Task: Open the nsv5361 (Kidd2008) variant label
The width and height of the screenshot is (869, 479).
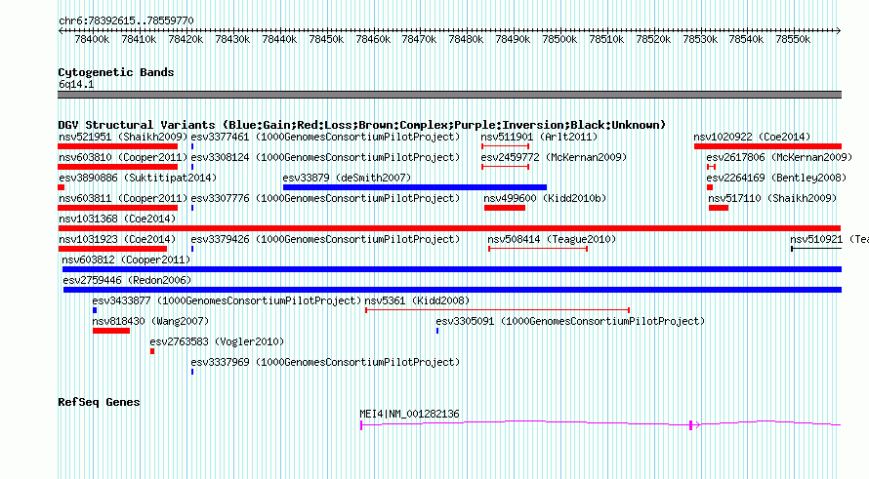Action: [x=417, y=300]
